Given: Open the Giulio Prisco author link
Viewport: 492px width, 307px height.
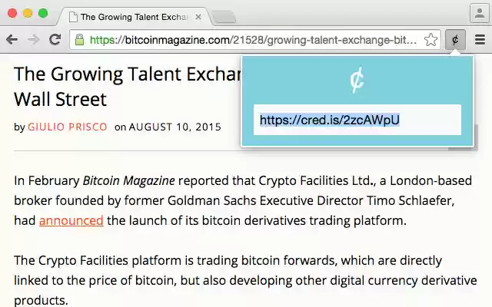Looking at the screenshot, I should 68,127.
